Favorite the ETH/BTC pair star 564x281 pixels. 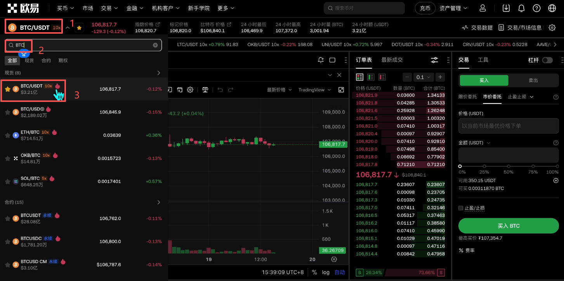[7, 135]
